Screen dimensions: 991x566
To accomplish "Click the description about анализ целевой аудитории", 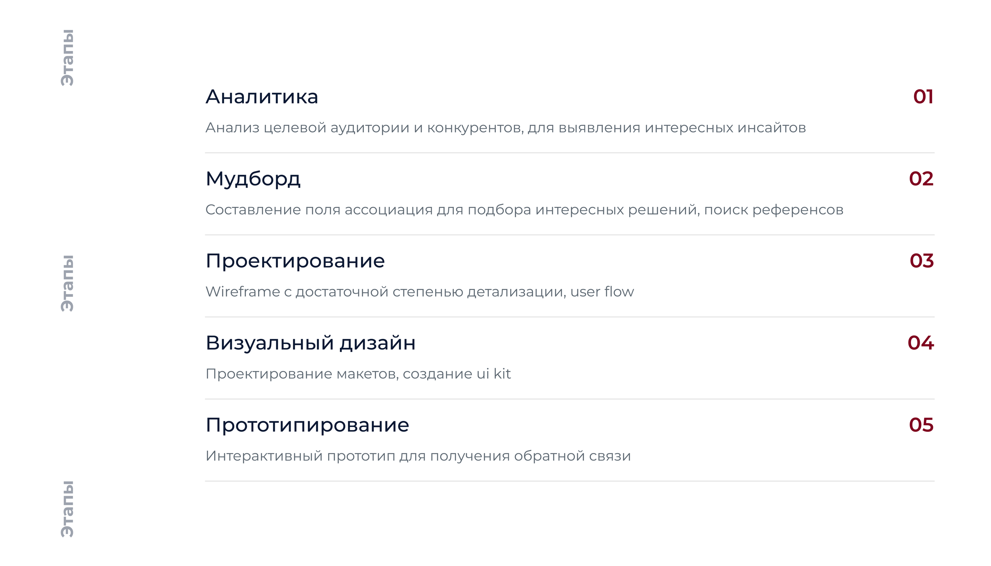I will [x=505, y=128].
